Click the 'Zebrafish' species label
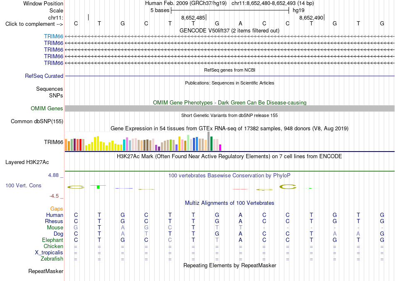The width and height of the screenshot is (395, 281). pyautogui.click(x=52, y=259)
